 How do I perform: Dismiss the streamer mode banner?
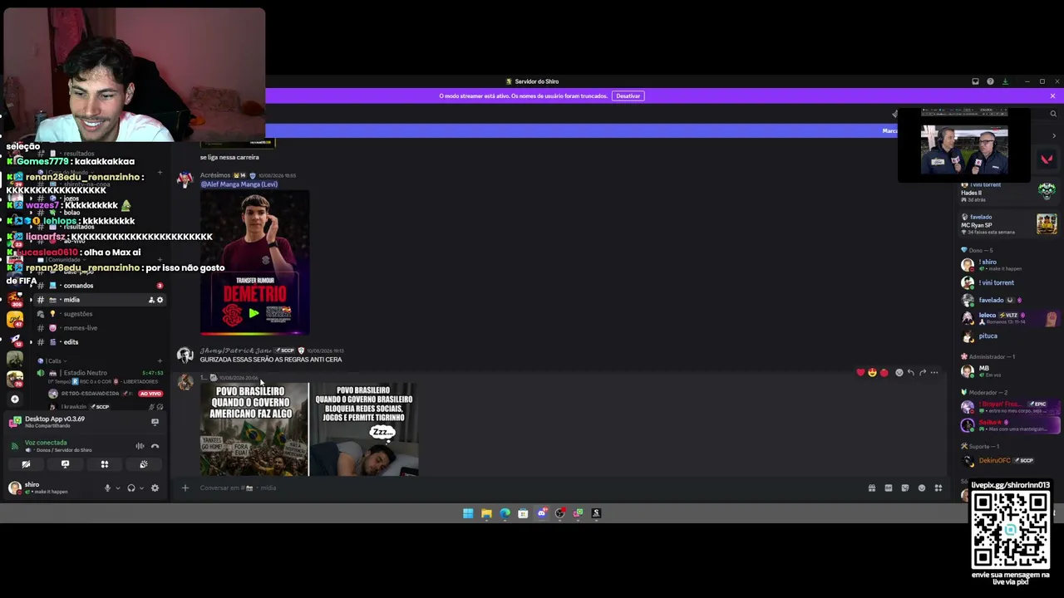(x=1052, y=96)
